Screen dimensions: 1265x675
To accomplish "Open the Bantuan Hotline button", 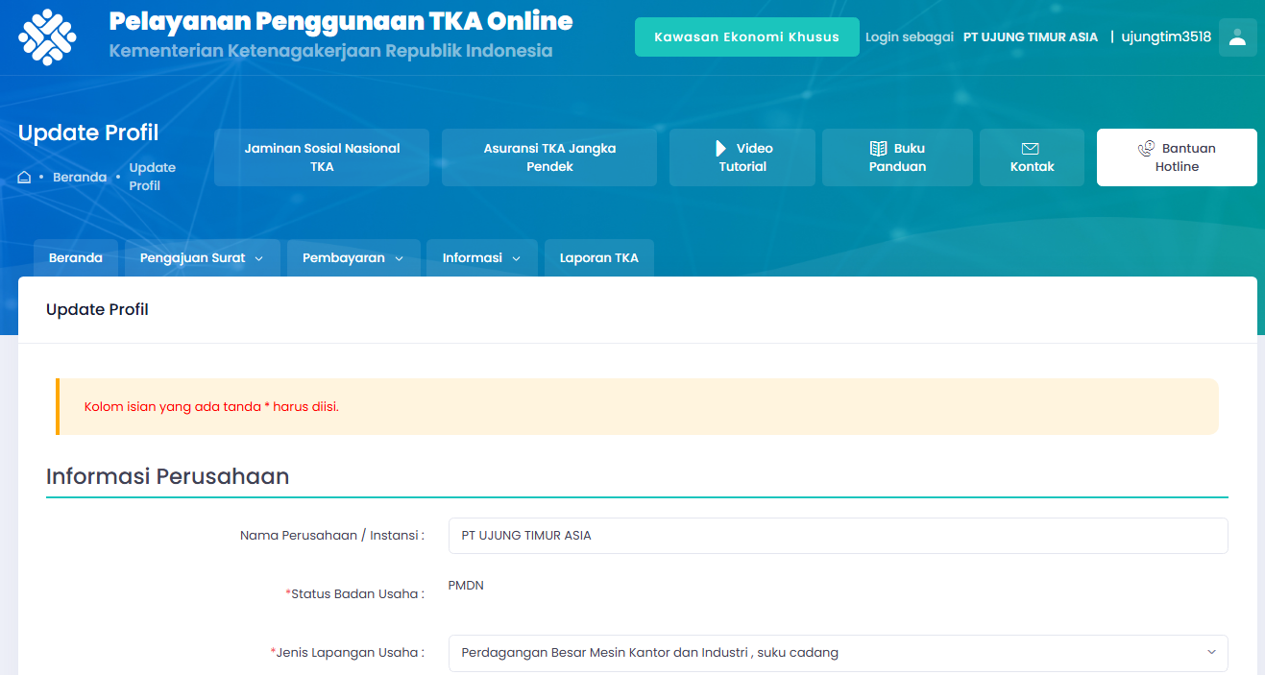I will (x=1177, y=157).
